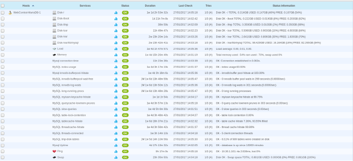Click the Ping heart icon
353x161 pixels.
click(54, 151)
